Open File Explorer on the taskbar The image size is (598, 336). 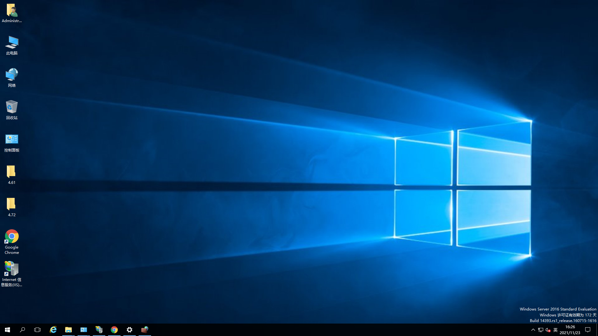tap(69, 330)
